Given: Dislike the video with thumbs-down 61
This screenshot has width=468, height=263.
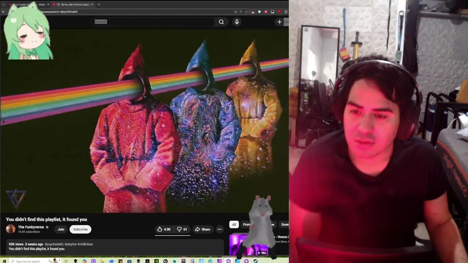Looking at the screenshot, I should (x=182, y=229).
